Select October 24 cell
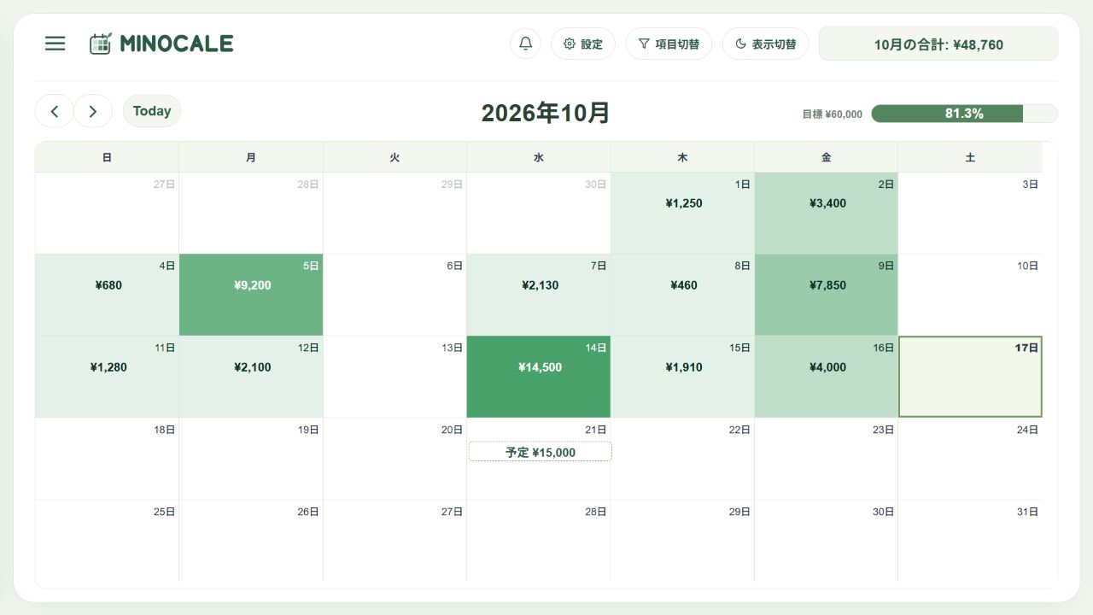 pos(970,459)
